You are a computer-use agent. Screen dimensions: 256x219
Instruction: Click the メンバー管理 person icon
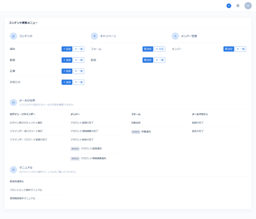175,36
